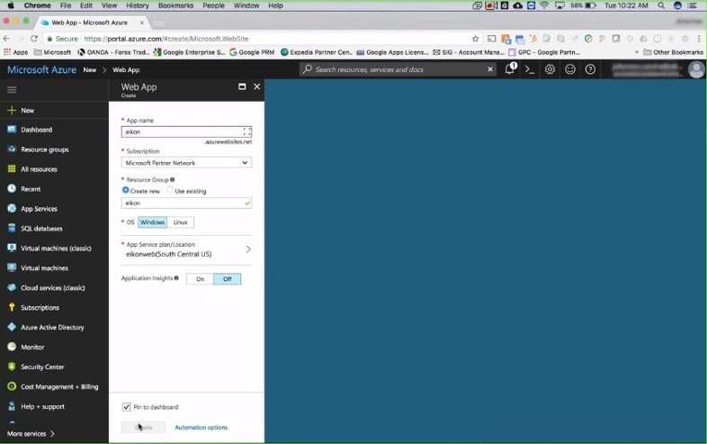Open portal settings gear

550,69
